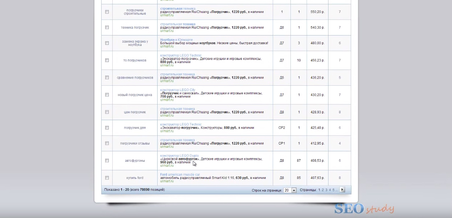Jump to page 5 of results
Image resolution: width=452 pixels, height=218 pixels.
[x=334, y=190]
